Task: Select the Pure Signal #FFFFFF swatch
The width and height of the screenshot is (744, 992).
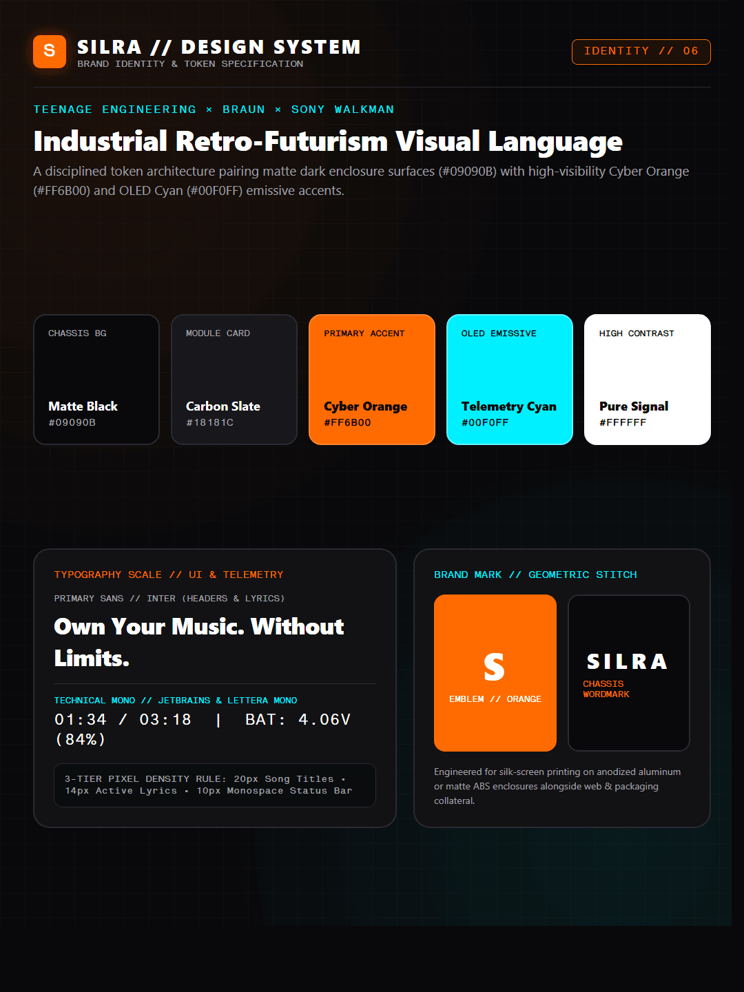Action: (648, 380)
